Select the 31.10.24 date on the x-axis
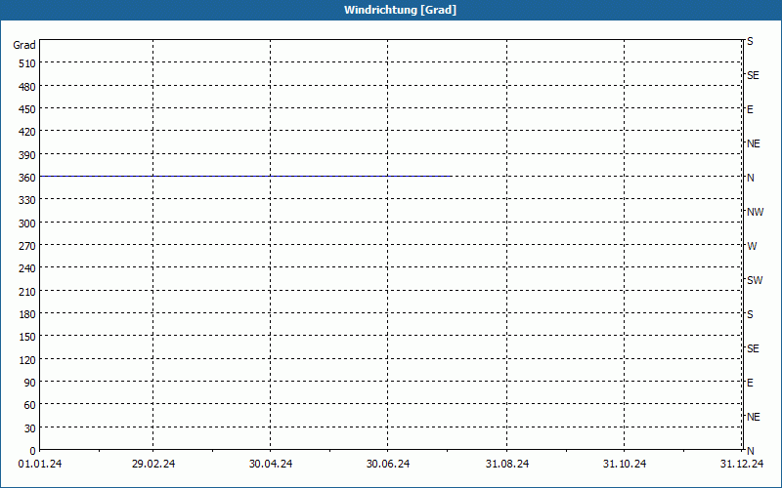This screenshot has height=488, width=782. 625,465
